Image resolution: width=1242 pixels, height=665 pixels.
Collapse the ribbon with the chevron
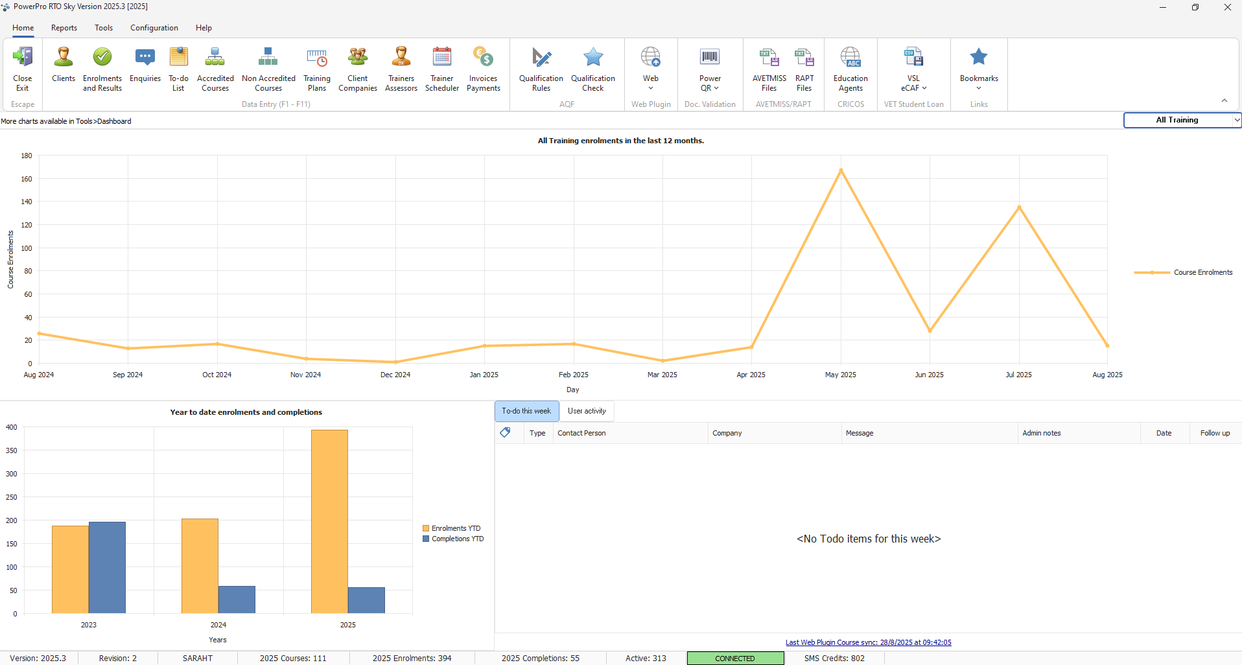coord(1224,100)
